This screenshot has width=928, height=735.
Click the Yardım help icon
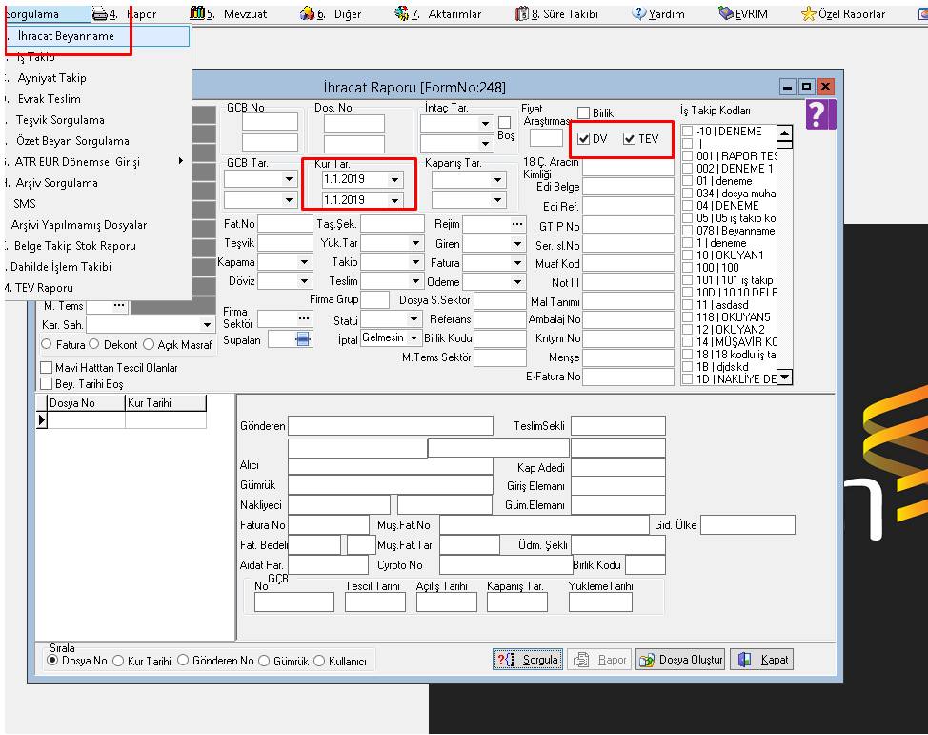[638, 13]
